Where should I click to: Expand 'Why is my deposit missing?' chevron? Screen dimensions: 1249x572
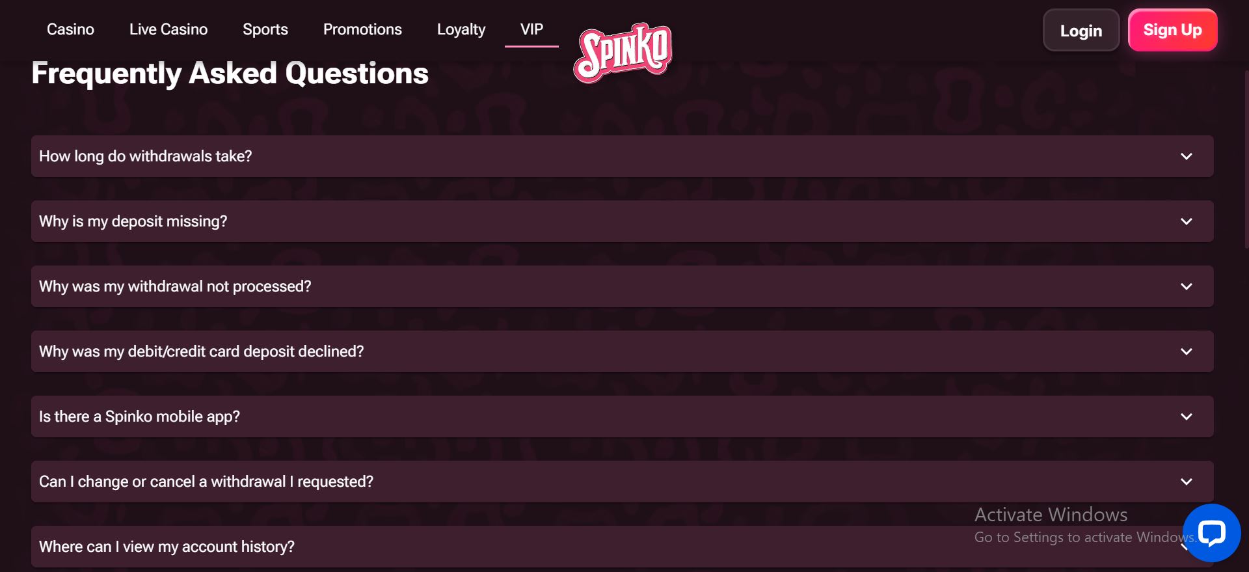pyautogui.click(x=1186, y=221)
